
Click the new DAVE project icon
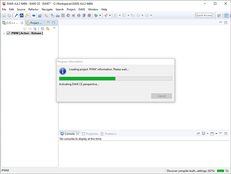tap(40, 15)
